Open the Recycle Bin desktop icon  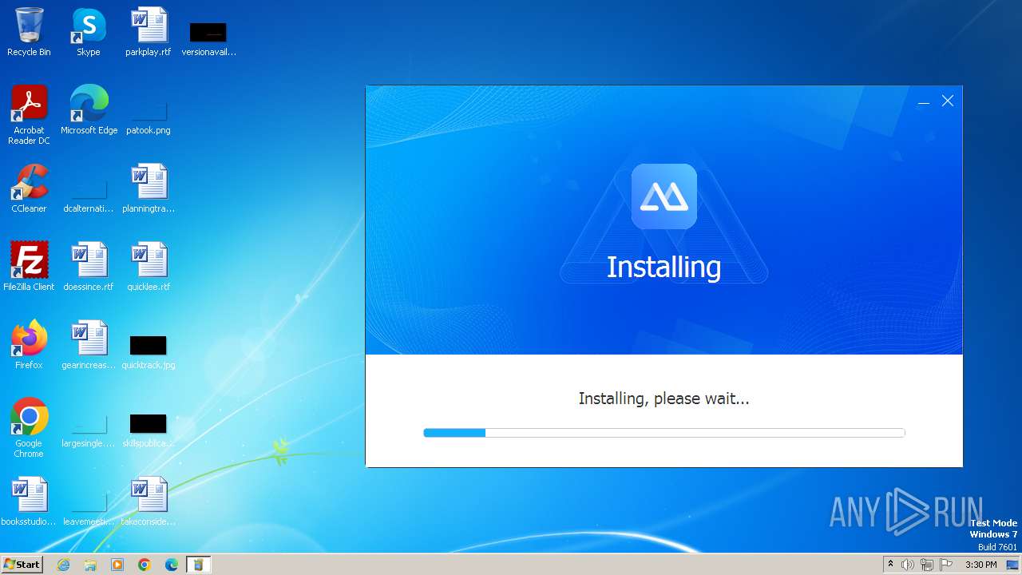[x=29, y=32]
